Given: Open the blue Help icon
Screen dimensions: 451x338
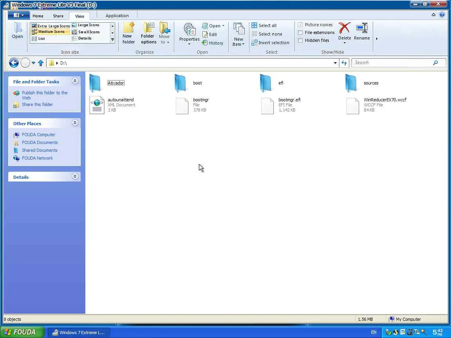Looking at the screenshot, I should (x=442, y=14).
